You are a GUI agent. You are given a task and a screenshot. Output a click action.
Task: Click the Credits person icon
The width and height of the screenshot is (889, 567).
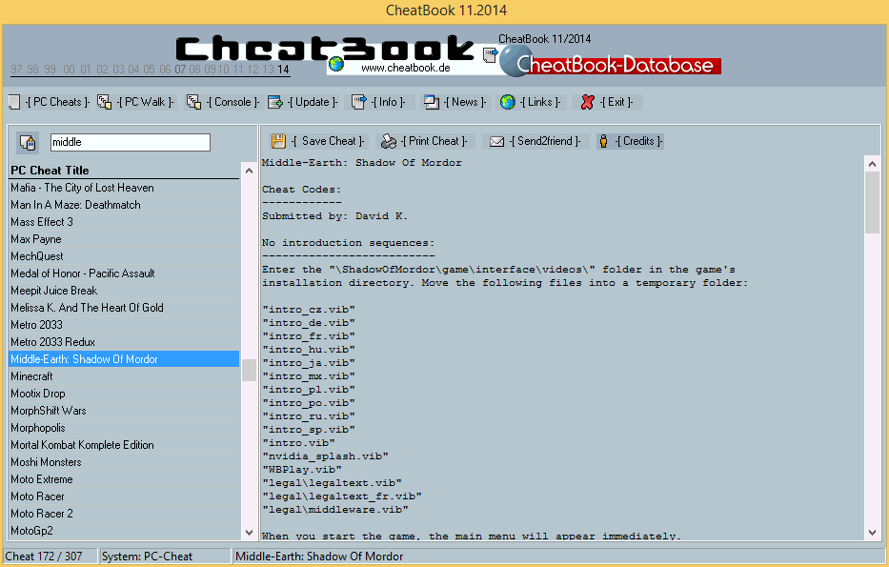pos(604,141)
